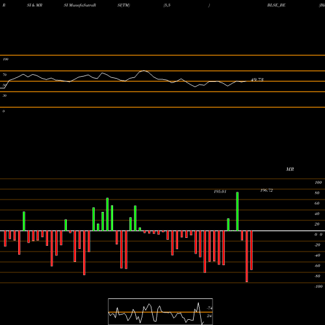325x325 pixels.
Task: Click the MR panel title
Action: click(290, 169)
